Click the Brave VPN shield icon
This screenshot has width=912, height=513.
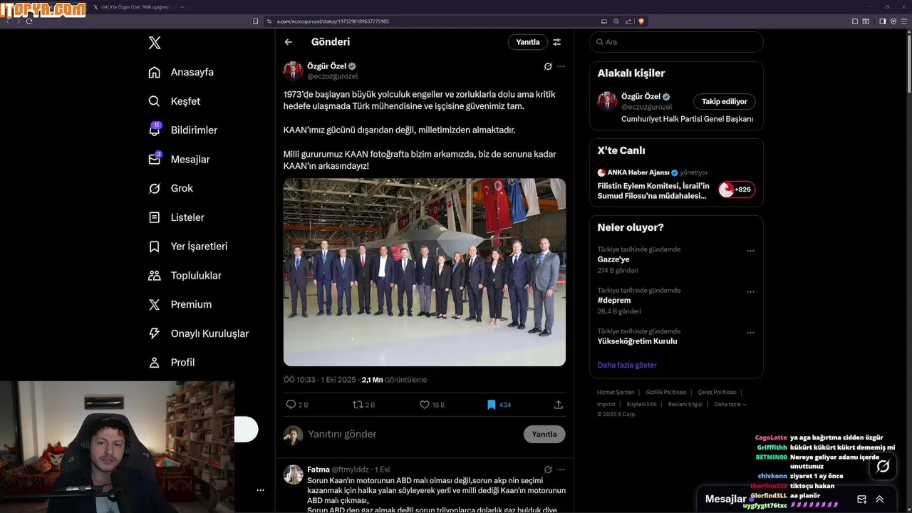[x=893, y=21]
